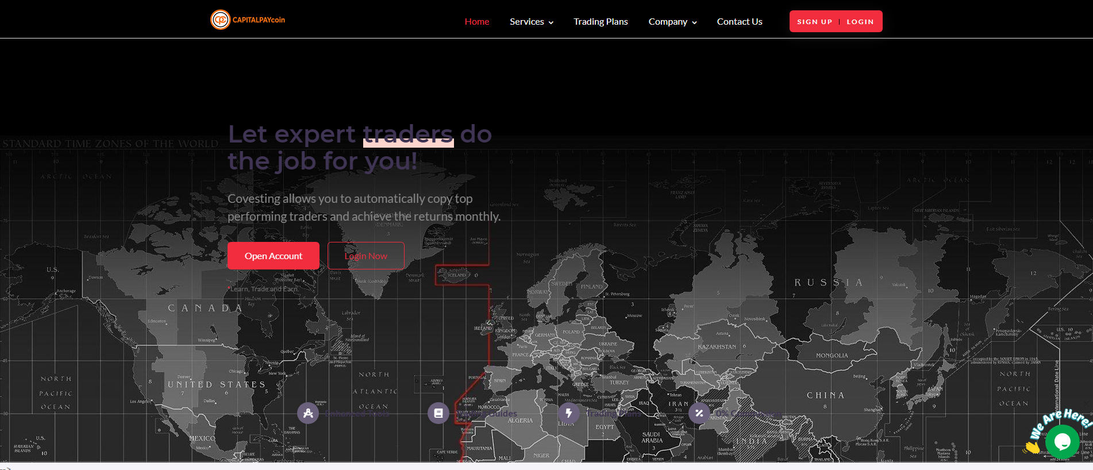Screen dimensions: 1093x470
Task: Click the red Open Account button
Action: click(274, 256)
